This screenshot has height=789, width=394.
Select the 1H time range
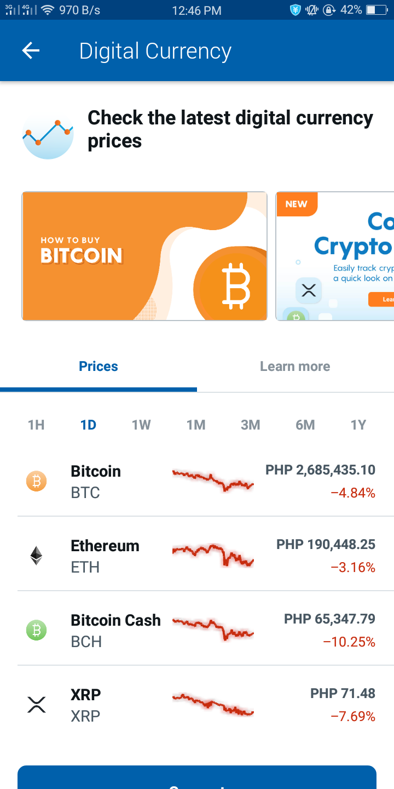(x=36, y=425)
